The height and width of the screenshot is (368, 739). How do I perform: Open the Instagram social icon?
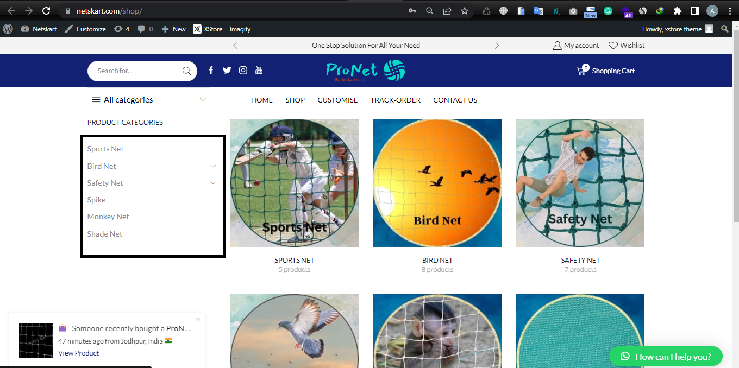[243, 71]
